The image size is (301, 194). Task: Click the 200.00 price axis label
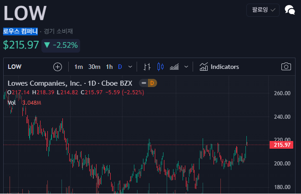pyautogui.click(x=282, y=164)
